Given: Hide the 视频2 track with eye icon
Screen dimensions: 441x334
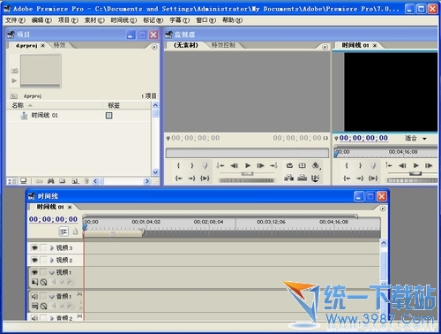Looking at the screenshot, I should point(34,260).
